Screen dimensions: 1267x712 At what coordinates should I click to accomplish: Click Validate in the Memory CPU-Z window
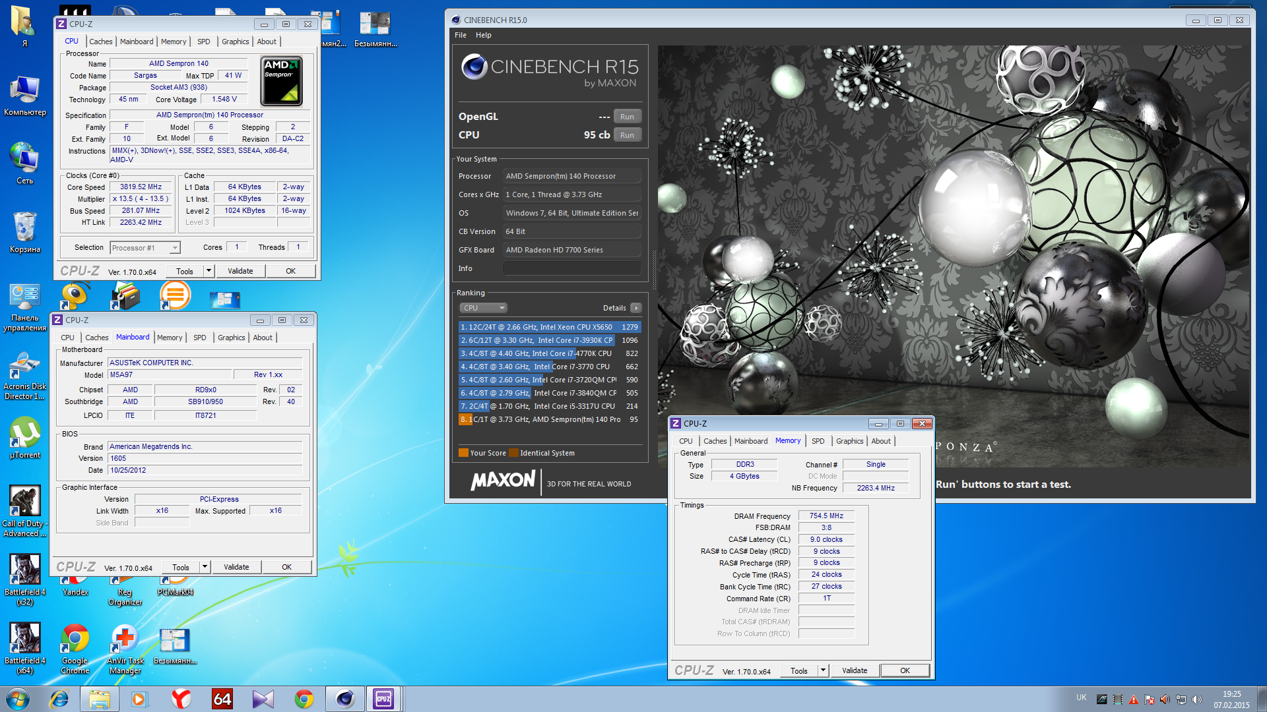pos(855,670)
